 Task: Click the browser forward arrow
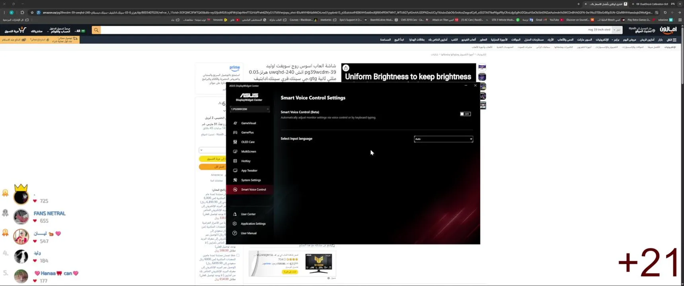pyautogui.click(x=672, y=13)
